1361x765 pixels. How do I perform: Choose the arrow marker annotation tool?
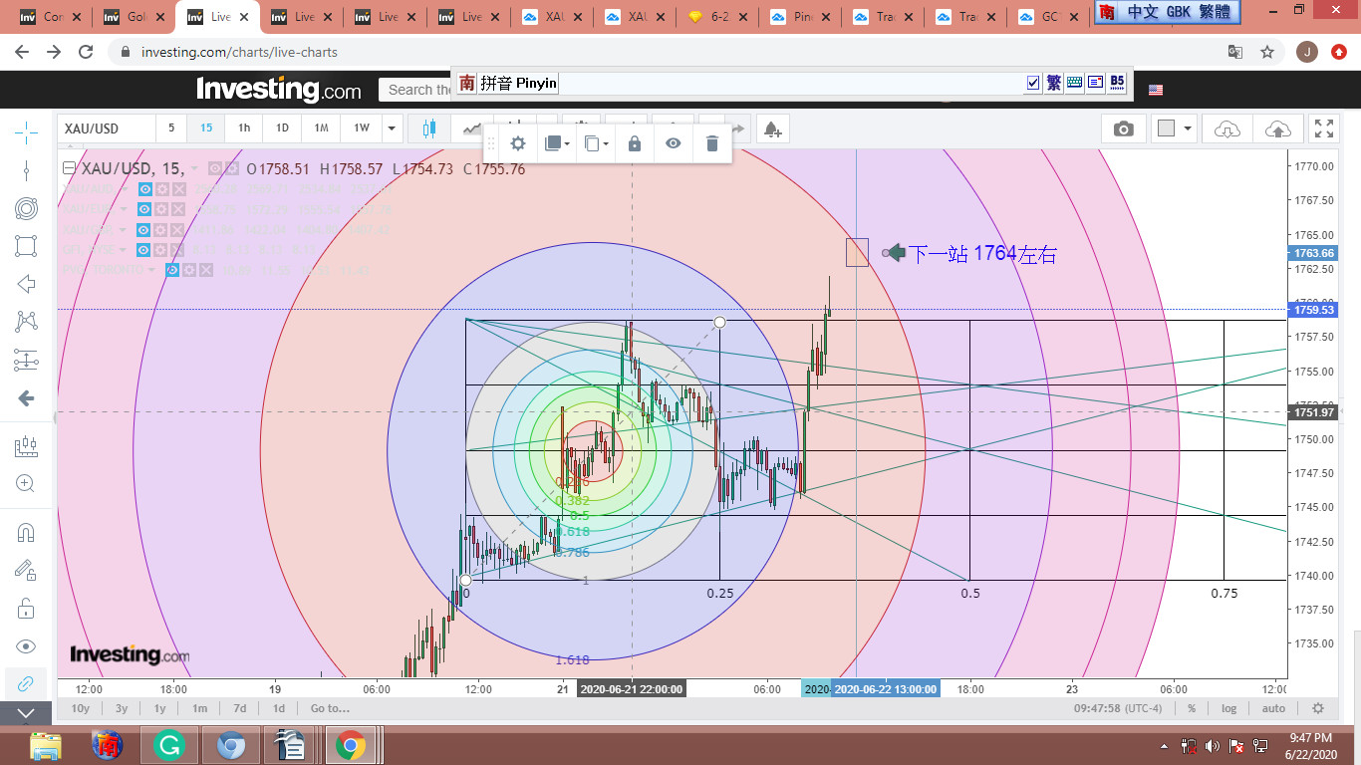click(x=26, y=284)
